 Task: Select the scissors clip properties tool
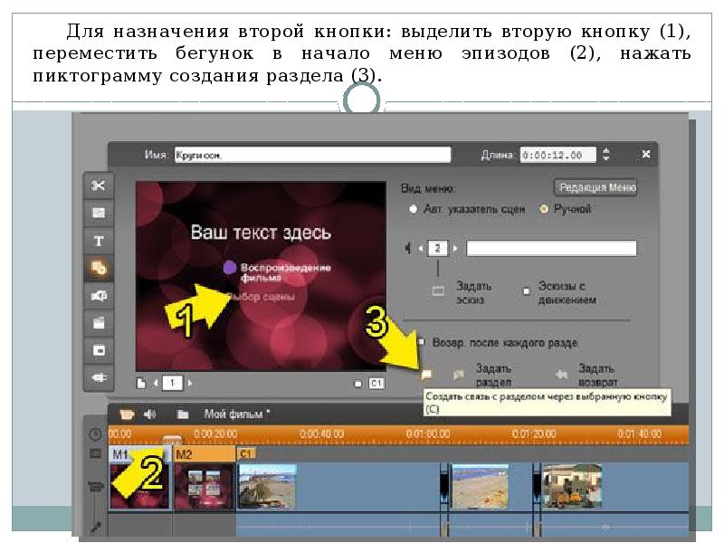(x=98, y=186)
